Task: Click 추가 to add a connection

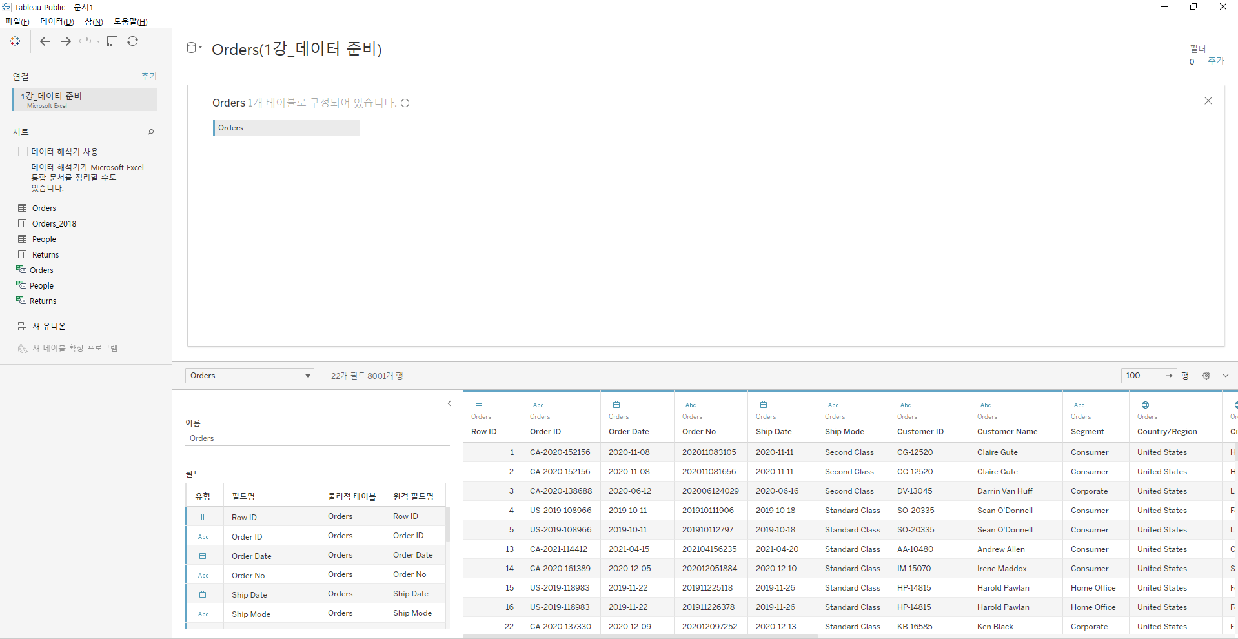Action: pyautogui.click(x=149, y=76)
